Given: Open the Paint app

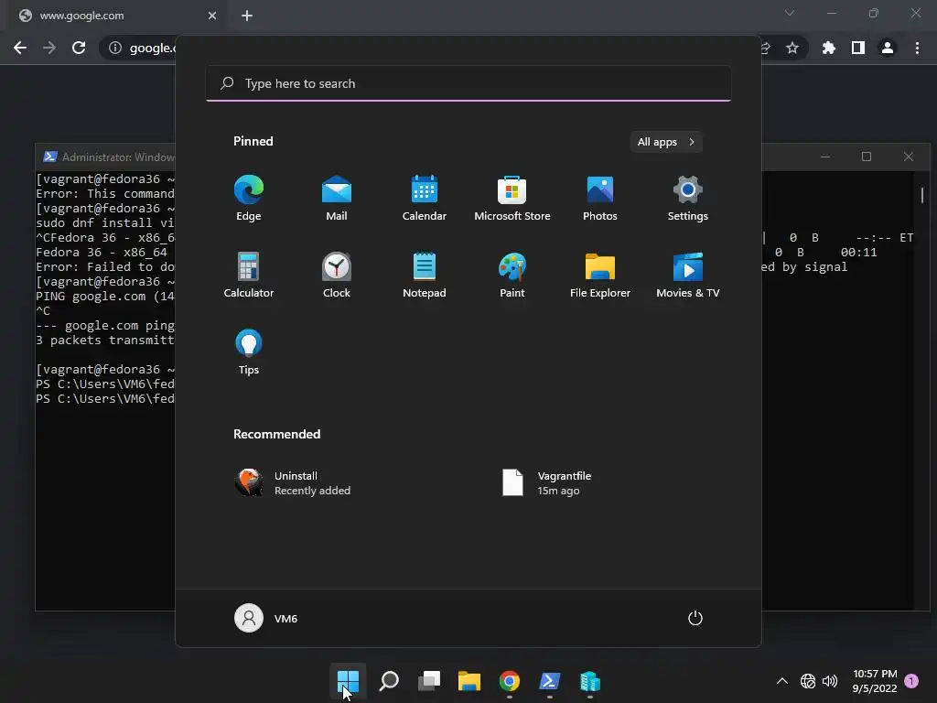Looking at the screenshot, I should (512, 275).
